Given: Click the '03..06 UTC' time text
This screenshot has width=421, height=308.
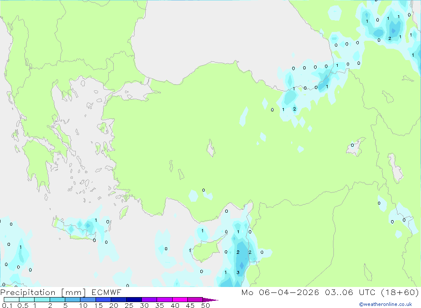Looking at the screenshot, I should [x=350, y=292].
